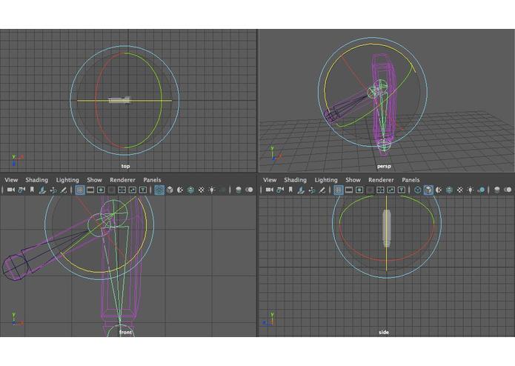Select Grease Pencil icon in front panel toolbar
This screenshot has width=515, height=366.
coord(64,190)
